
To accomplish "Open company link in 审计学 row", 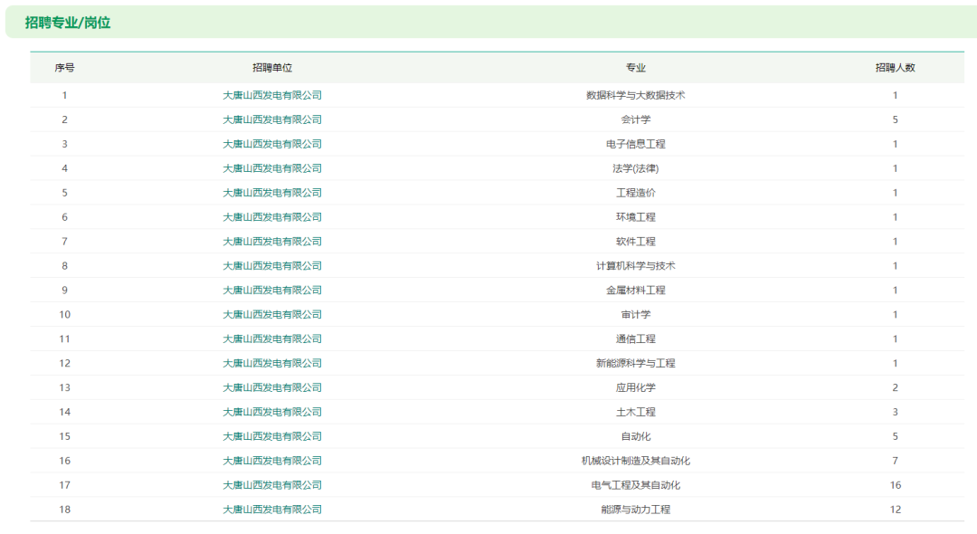I will (x=272, y=314).
